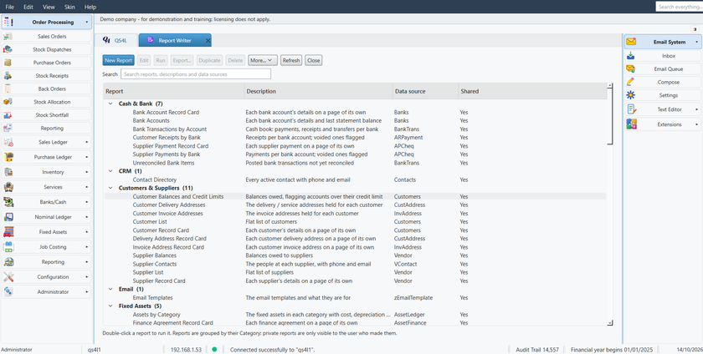
Task: Select the Bank Account Record Card report
Action: [166, 113]
